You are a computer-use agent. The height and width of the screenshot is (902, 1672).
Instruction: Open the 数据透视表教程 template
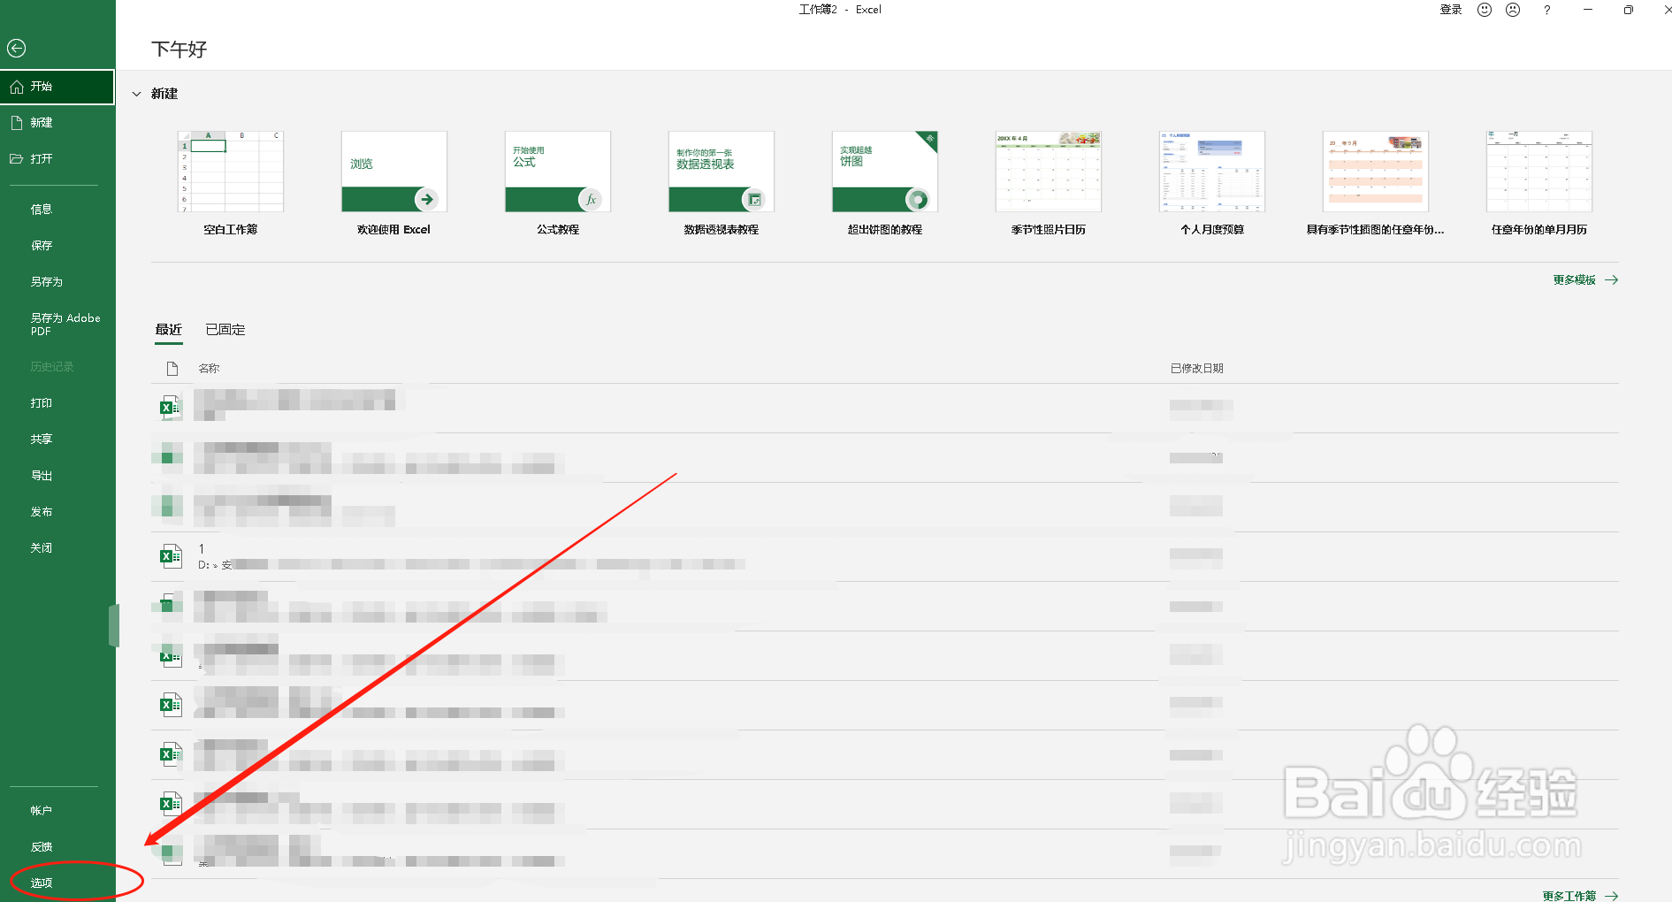[x=721, y=172]
